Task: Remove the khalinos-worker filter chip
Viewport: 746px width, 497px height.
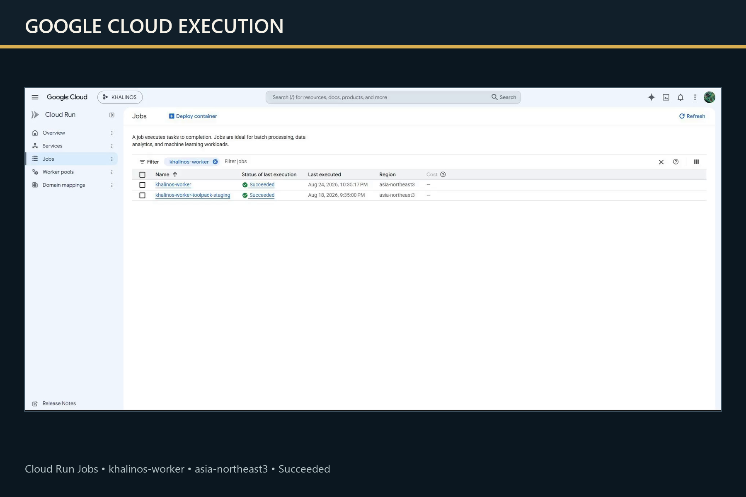Action: (x=215, y=162)
